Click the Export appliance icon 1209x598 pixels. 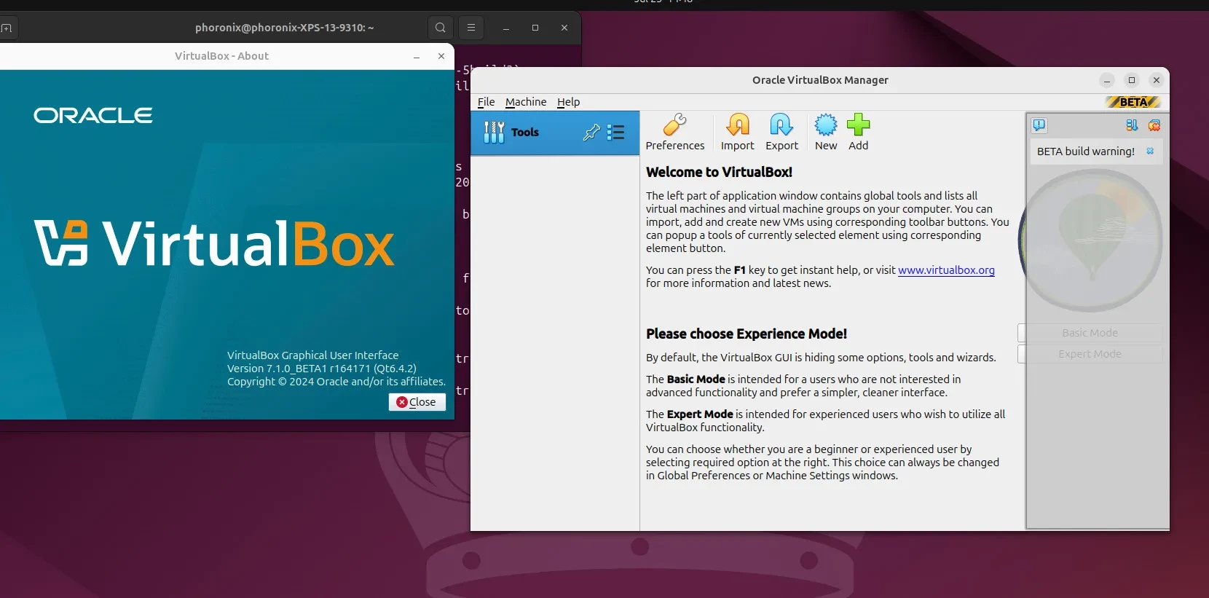pos(781,132)
